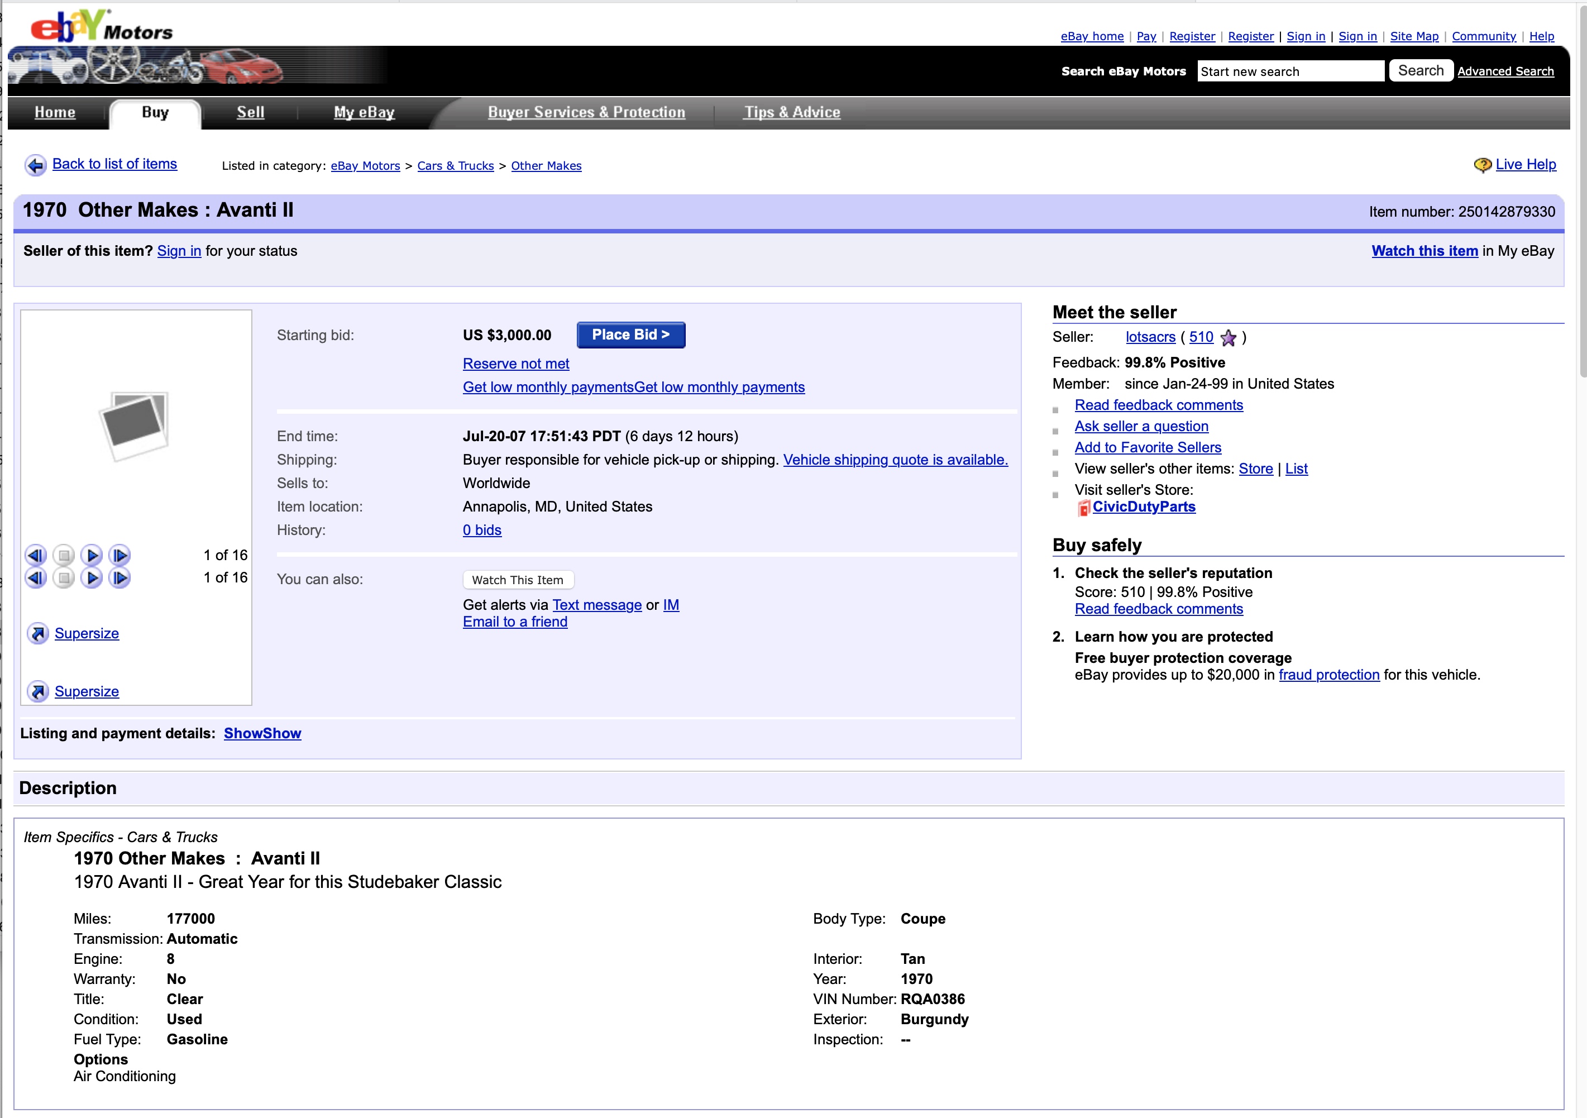Click the Watch This Item button

[517, 580]
